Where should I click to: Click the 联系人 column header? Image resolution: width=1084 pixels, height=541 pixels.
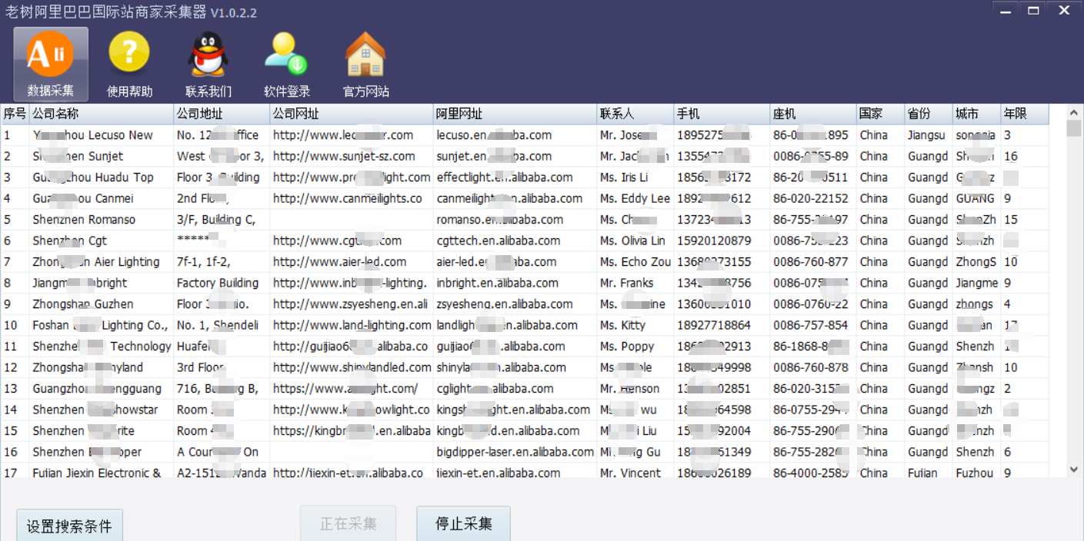click(635, 114)
